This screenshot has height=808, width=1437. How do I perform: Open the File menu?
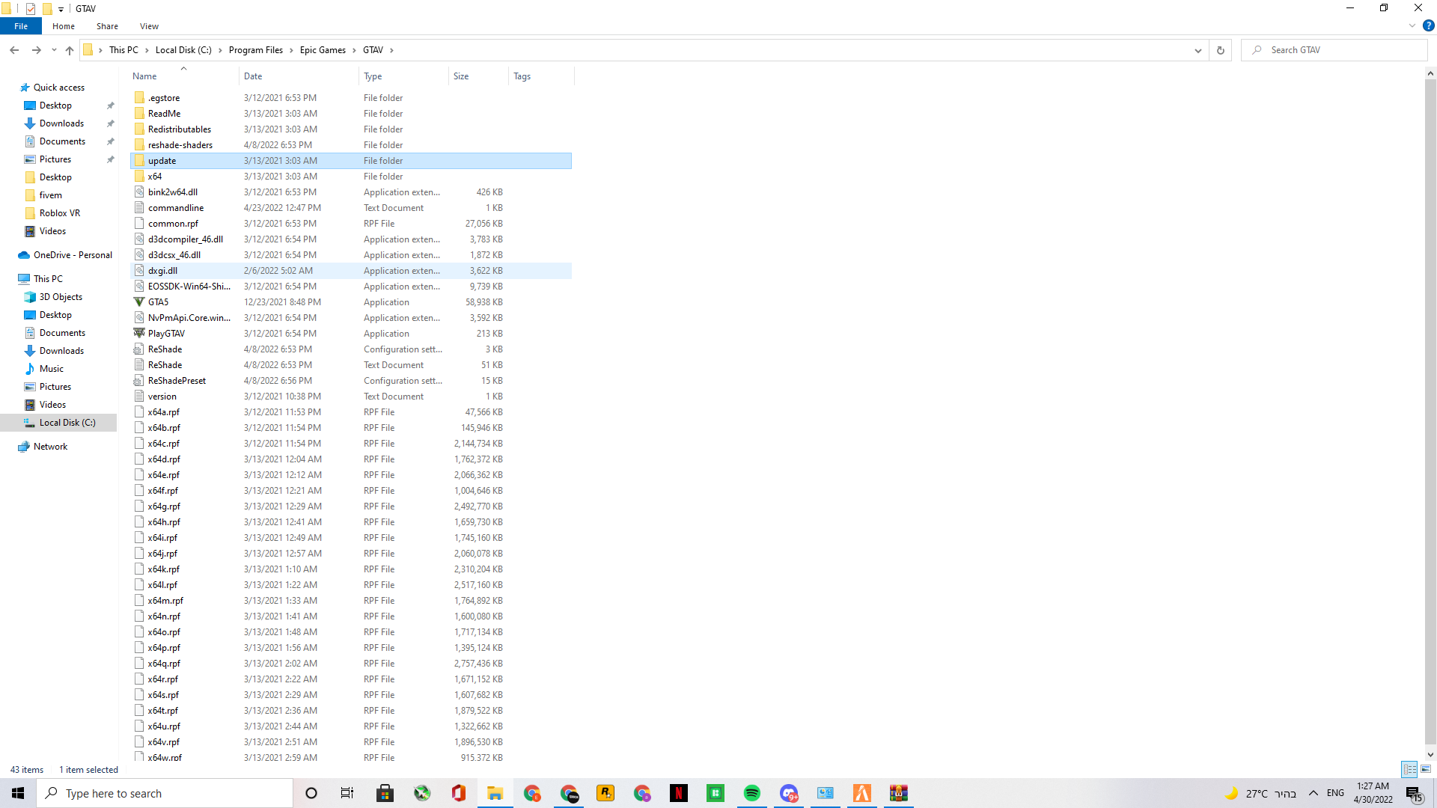tap(21, 26)
